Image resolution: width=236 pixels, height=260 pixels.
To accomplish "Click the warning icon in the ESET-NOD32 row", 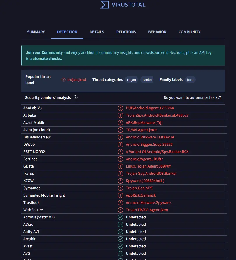I will (120, 152).
